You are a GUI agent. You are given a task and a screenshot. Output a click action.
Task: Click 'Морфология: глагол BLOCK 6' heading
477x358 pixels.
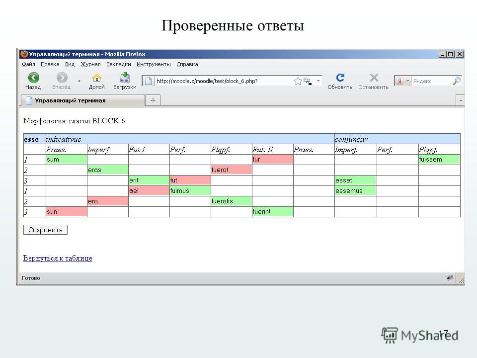[74, 121]
